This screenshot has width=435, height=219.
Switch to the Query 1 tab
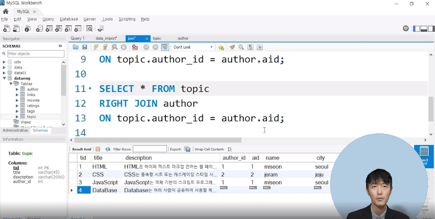tap(77, 38)
